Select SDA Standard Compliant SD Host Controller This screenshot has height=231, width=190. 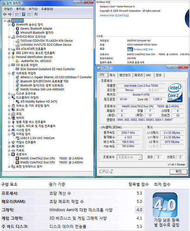click(x=47, y=69)
